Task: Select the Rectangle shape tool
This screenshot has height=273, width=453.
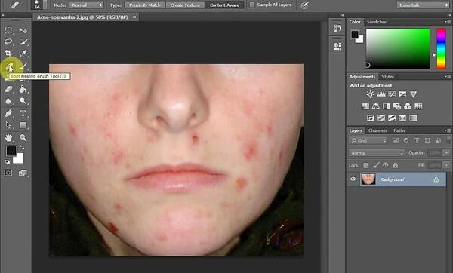Action: (x=23, y=125)
